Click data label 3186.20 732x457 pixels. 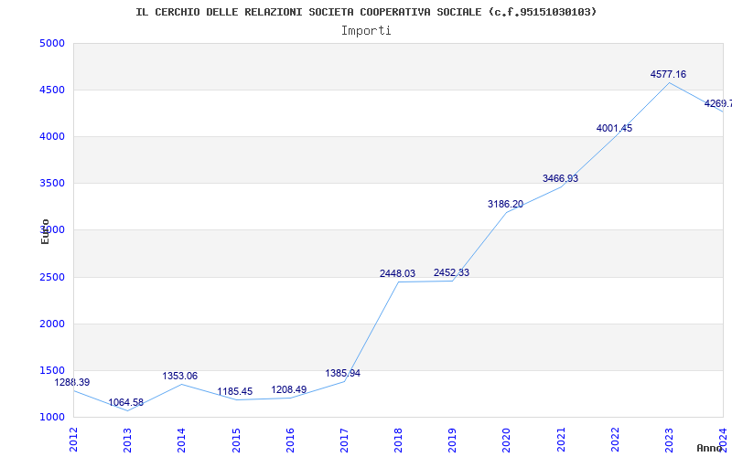pos(506,204)
